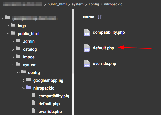Collapse the public_html folder chevron
The image size is (161, 115).
click(x=8, y=33)
